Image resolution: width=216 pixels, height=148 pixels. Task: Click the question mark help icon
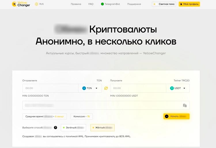(55, 127)
